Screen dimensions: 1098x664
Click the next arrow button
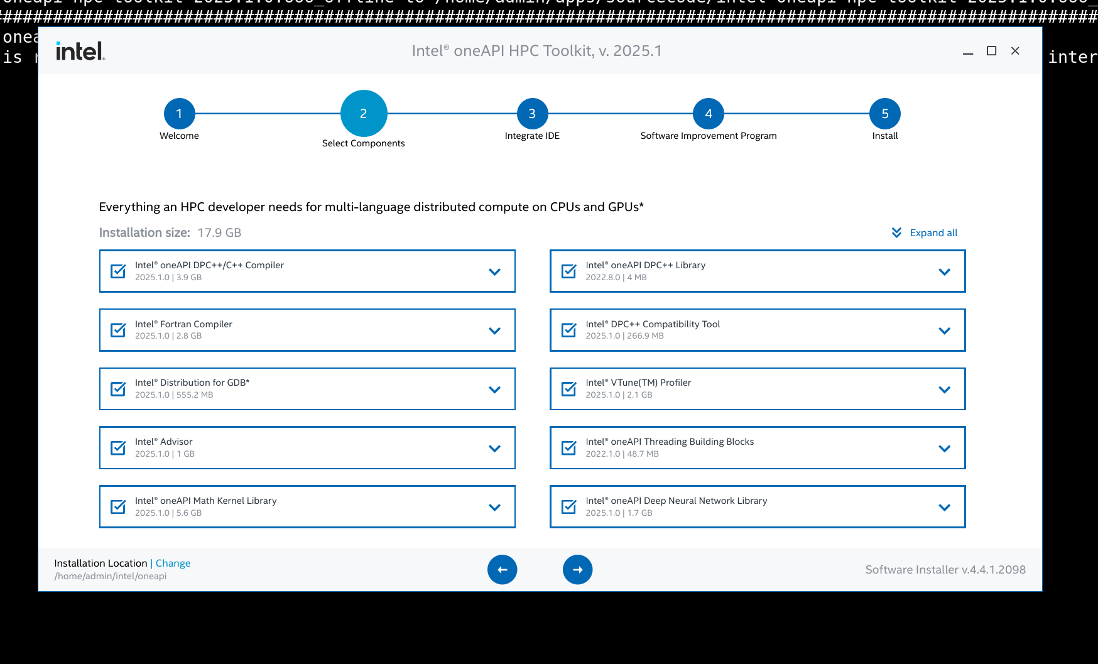[x=578, y=570]
